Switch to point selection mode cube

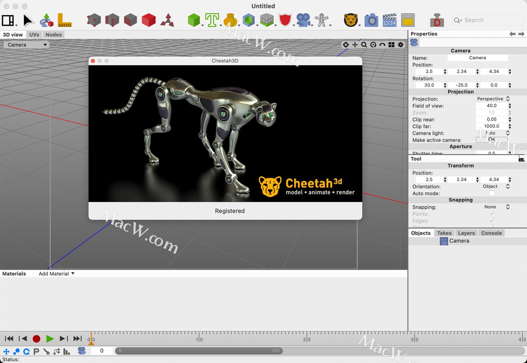(94, 20)
